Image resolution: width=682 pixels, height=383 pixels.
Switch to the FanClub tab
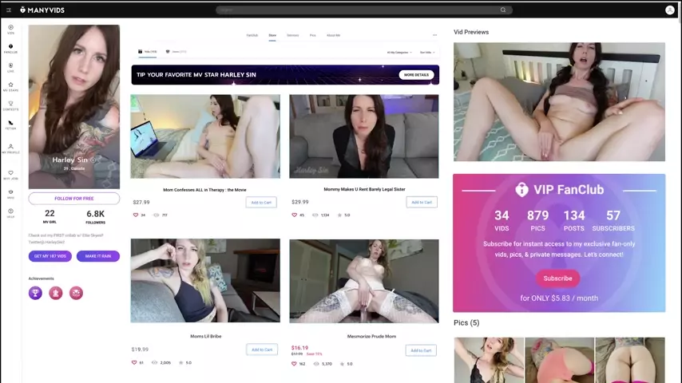pyautogui.click(x=252, y=35)
